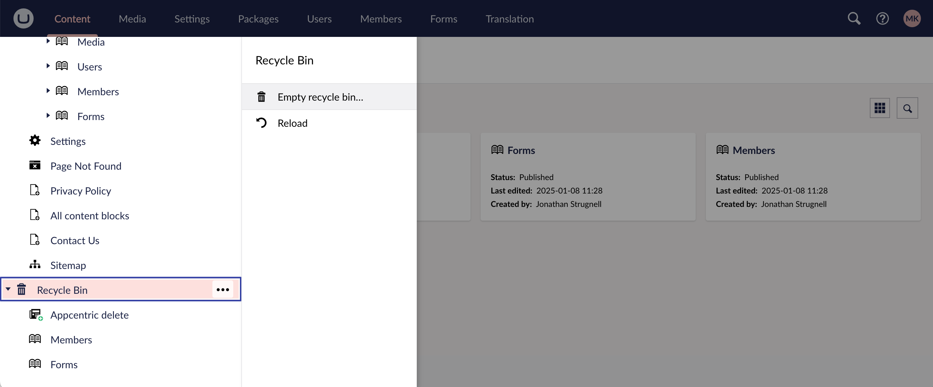Click the Sitemap hierarchy icon
This screenshot has height=387, width=933.
coord(35,265)
